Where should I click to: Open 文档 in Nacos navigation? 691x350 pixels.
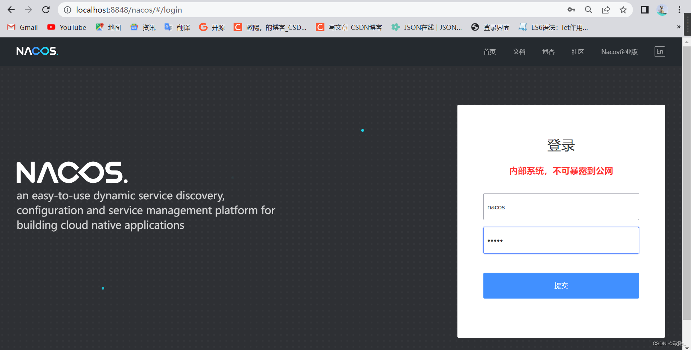pos(519,52)
